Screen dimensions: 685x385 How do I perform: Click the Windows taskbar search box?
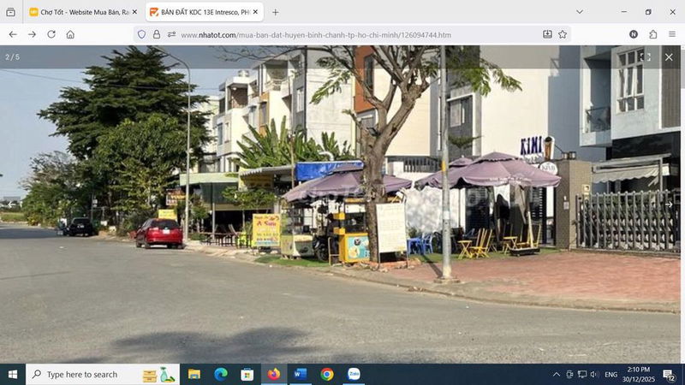pyautogui.click(x=90, y=375)
